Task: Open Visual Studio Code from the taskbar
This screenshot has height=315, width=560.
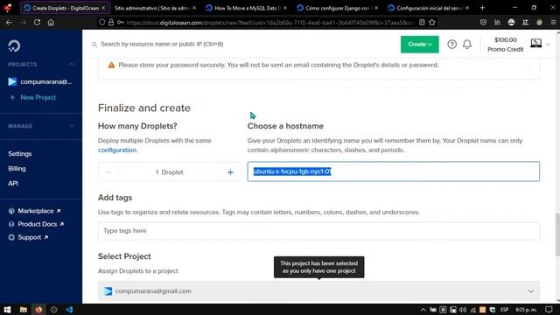Action: tap(69, 309)
